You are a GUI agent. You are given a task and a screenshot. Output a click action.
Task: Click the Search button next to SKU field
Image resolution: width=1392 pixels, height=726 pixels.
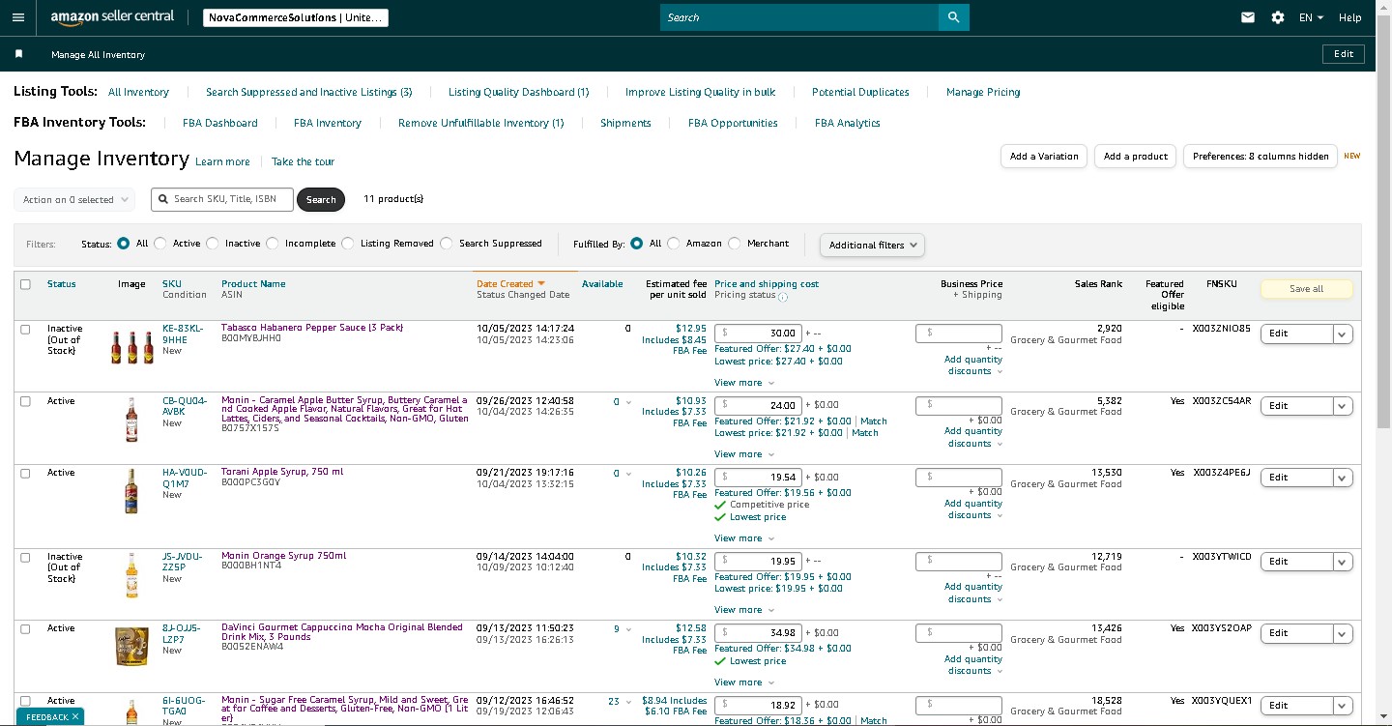pyautogui.click(x=321, y=200)
